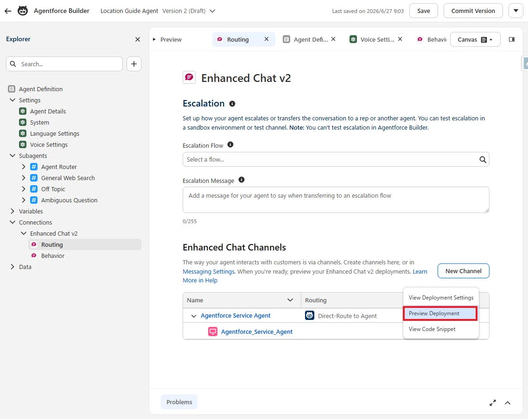528x419 pixels.
Task: Collapse the Subagents tree section
Action: tap(13, 156)
